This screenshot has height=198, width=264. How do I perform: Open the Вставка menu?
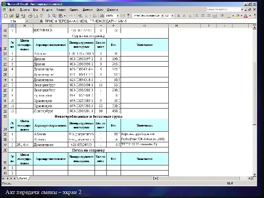(x=47, y=10)
